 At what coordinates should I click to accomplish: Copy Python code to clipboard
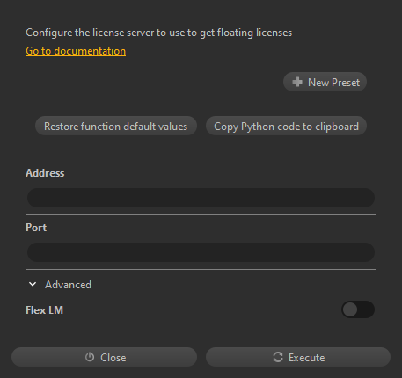tap(286, 126)
